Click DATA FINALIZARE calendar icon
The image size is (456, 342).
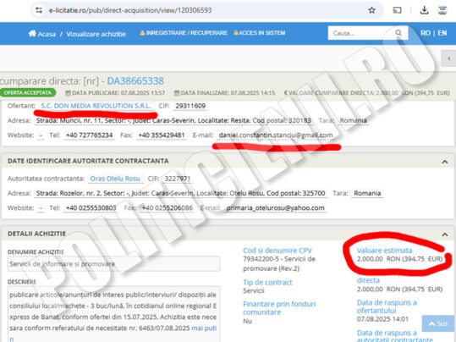pos(177,93)
